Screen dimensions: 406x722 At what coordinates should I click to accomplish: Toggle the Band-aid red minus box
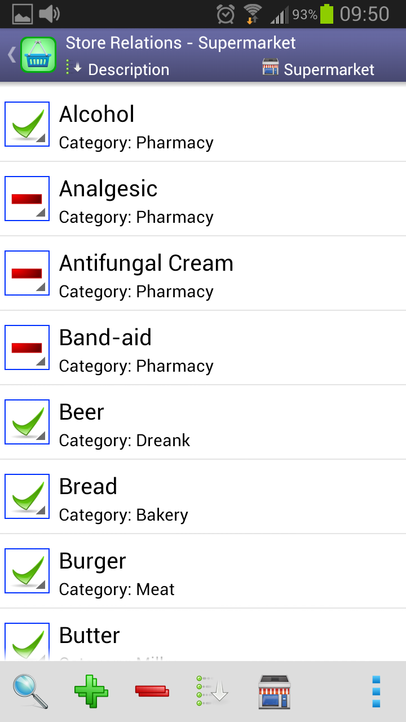click(27, 347)
